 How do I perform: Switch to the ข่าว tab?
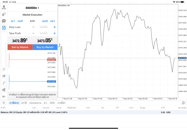[46, 103]
